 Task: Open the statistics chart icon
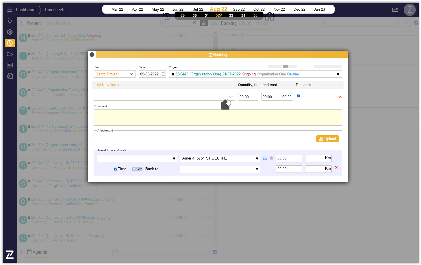click(395, 10)
